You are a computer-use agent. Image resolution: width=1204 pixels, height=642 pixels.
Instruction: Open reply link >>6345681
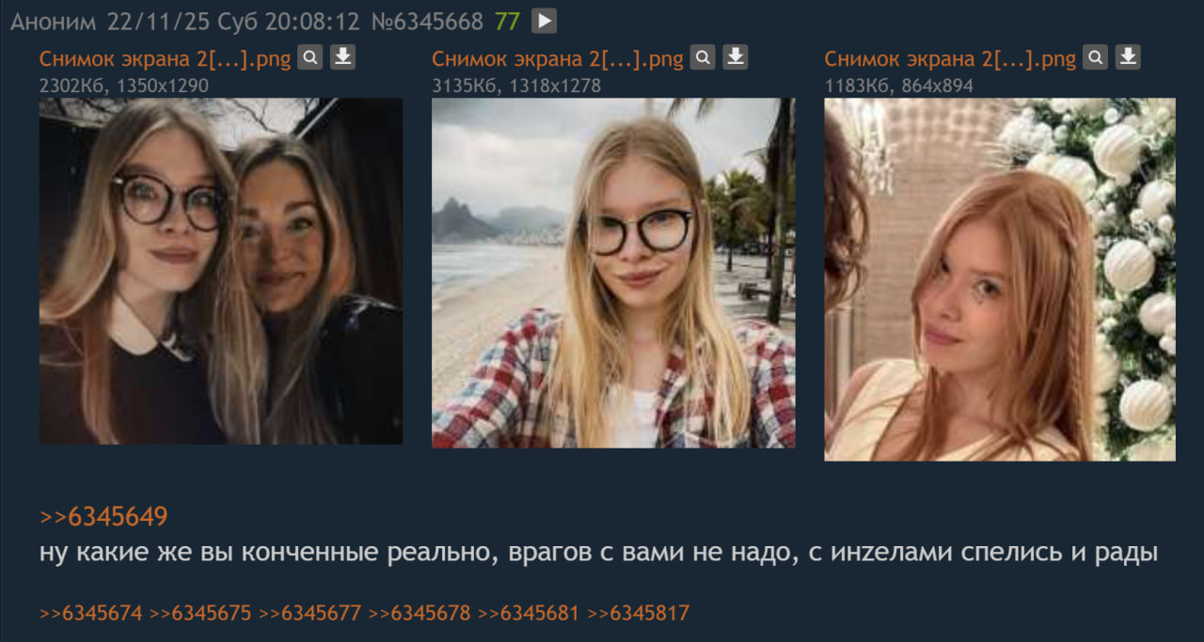coord(529,613)
